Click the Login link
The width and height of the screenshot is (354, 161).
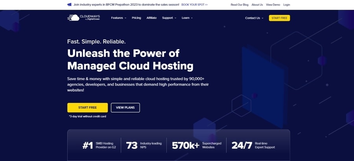286,4
